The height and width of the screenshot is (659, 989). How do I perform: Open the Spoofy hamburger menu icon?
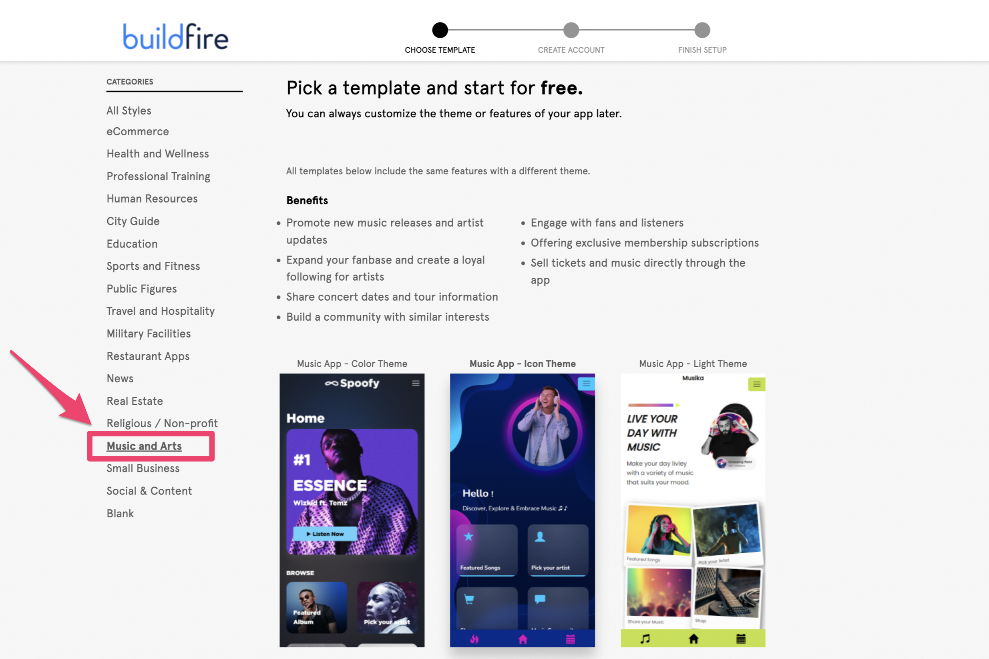[415, 383]
